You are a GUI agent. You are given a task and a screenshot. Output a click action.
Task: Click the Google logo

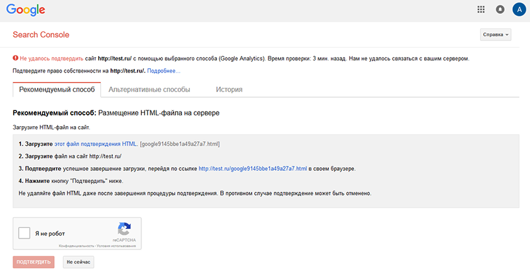[26, 10]
